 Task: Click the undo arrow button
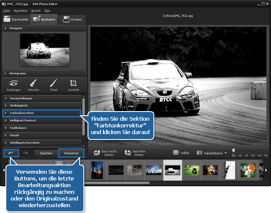point(11,153)
